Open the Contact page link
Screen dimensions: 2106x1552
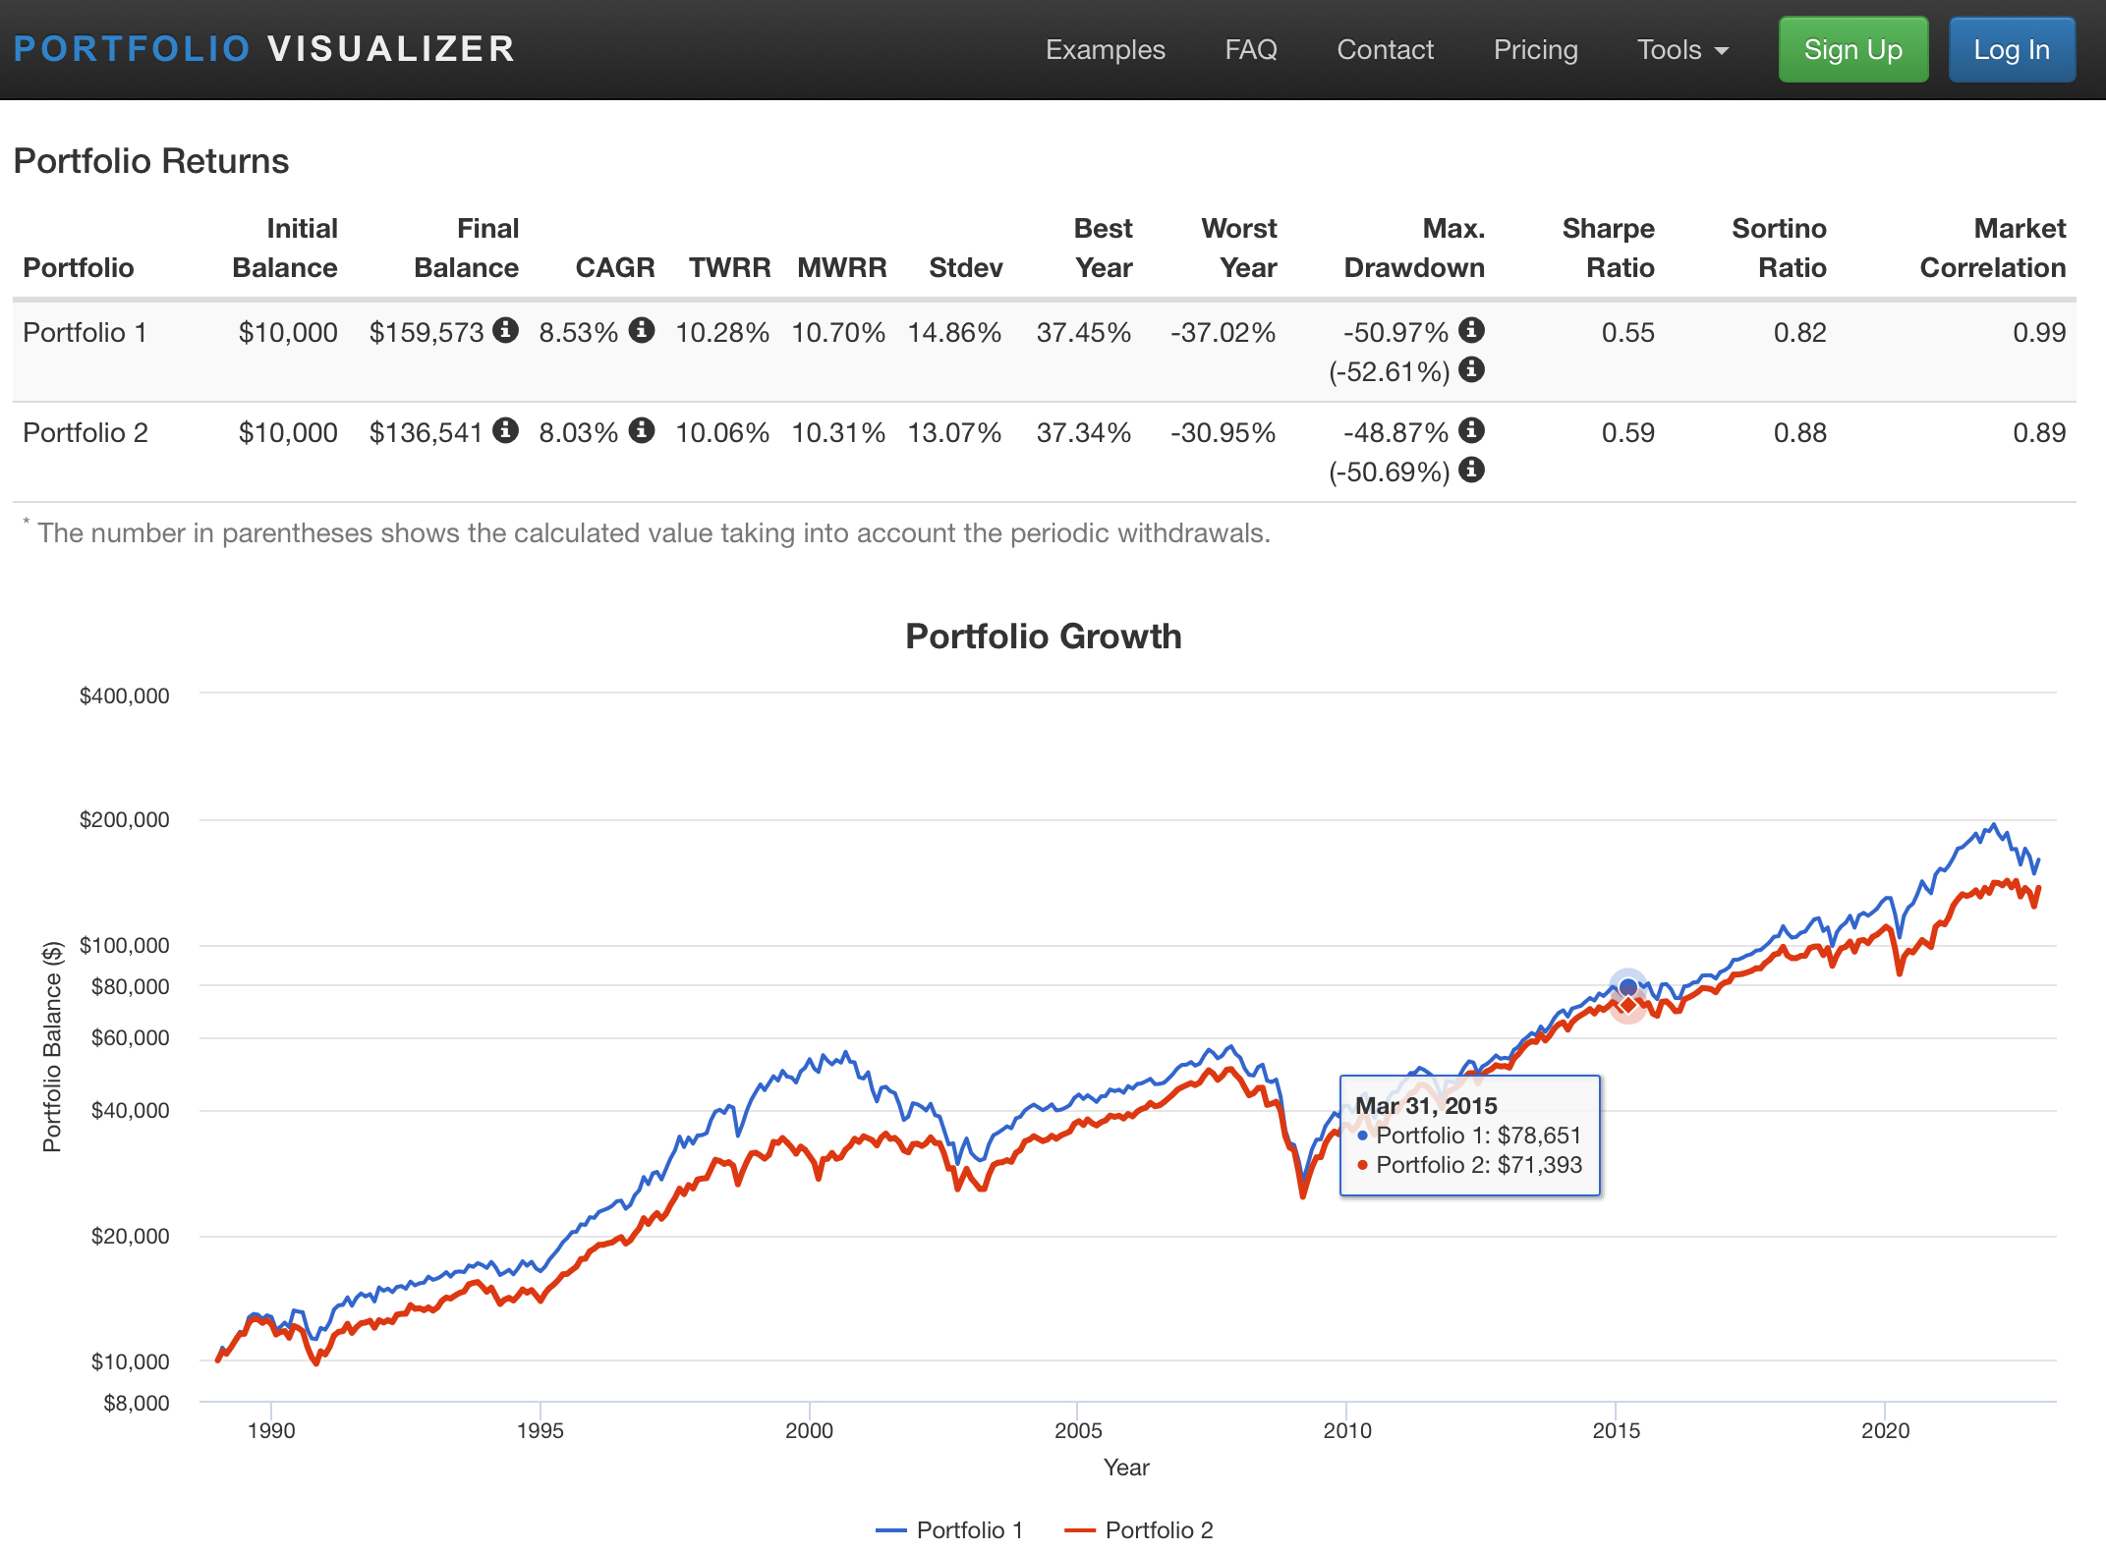(x=1385, y=50)
